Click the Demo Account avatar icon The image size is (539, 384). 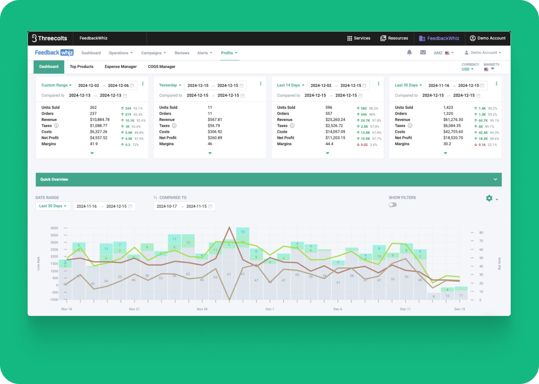pos(473,38)
